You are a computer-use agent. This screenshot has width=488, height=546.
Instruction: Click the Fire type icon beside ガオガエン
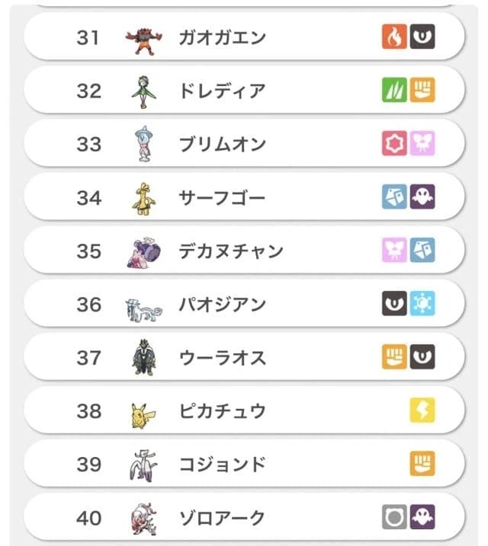pos(394,37)
